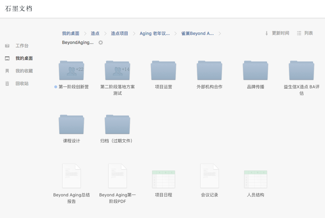Viewport: 325px width, 218px height.
Task: Go to 工作台 in the sidebar
Action: tap(22, 46)
